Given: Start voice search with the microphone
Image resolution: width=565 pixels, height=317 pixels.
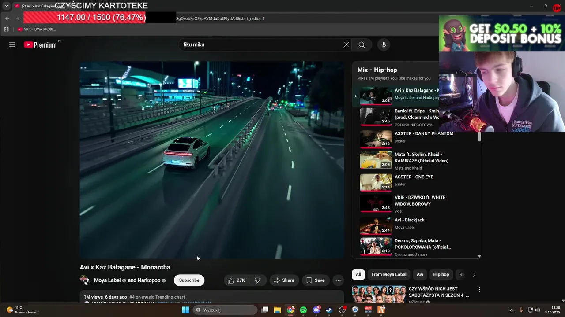Looking at the screenshot, I should 384,44.
